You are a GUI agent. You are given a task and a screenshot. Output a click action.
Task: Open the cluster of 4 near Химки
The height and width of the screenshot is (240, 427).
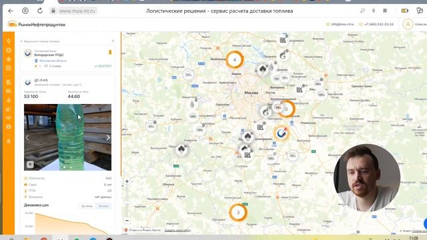pyautogui.click(x=234, y=59)
